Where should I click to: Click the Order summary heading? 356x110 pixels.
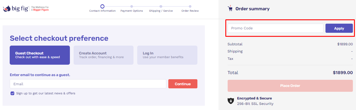click(x=252, y=9)
